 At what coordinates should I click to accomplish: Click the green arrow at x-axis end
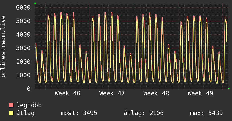pos(229,89)
